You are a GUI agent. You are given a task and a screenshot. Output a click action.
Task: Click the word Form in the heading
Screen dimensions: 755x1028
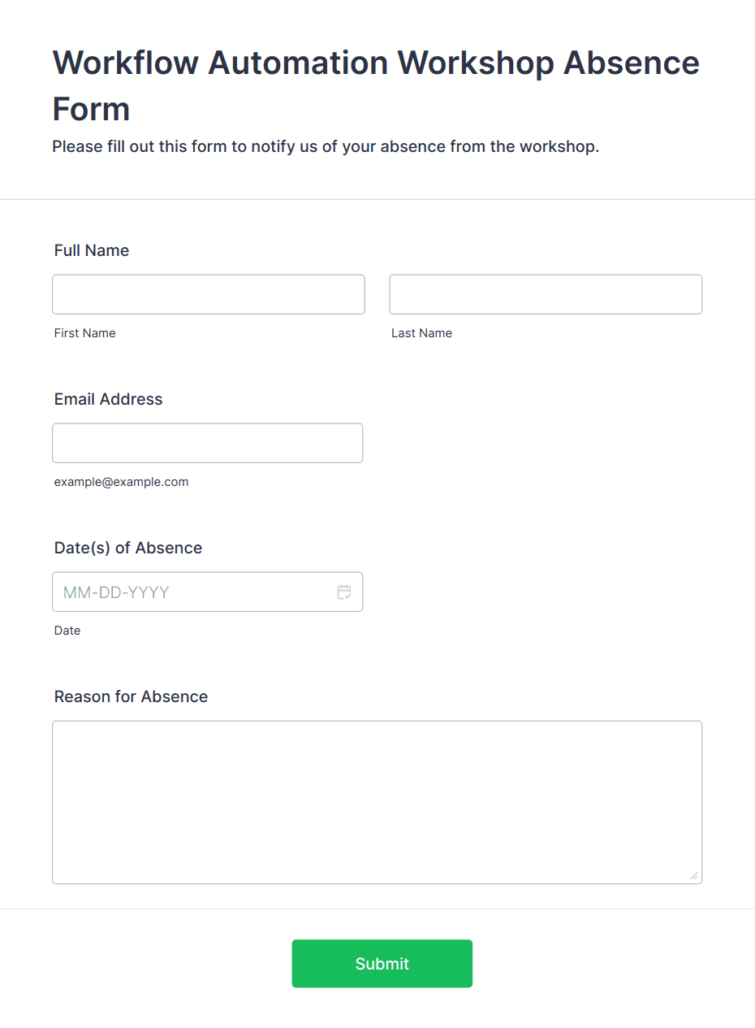click(x=92, y=109)
